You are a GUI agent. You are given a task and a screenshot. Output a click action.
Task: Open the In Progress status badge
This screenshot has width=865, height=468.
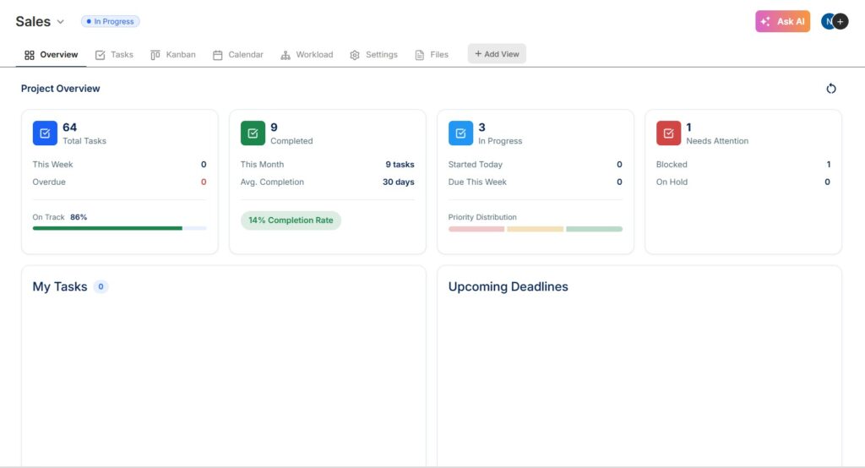(x=110, y=21)
